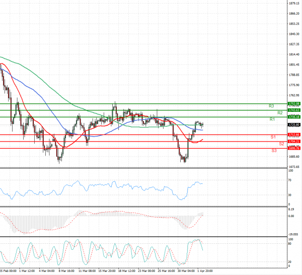Select the red 1695.76 price tag
Screen dimensions: 302x275
tap(294, 148)
